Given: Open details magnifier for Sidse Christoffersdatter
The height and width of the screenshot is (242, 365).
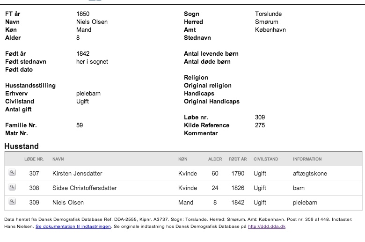Looking at the screenshot, I should (x=12, y=187).
